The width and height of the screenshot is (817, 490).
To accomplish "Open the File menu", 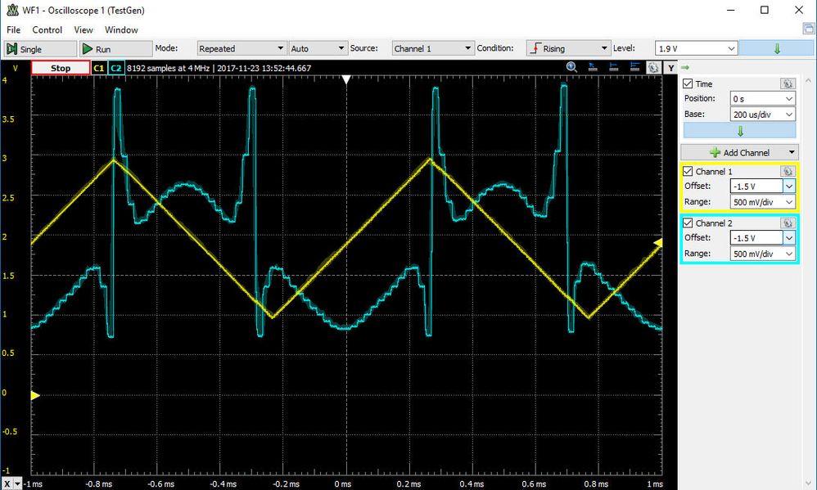I will pyautogui.click(x=14, y=29).
